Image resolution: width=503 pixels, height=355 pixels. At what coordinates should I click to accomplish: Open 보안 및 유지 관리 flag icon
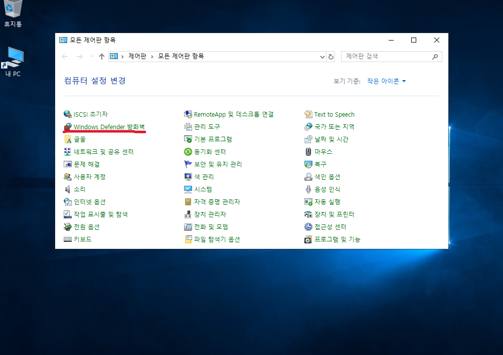coord(188,164)
